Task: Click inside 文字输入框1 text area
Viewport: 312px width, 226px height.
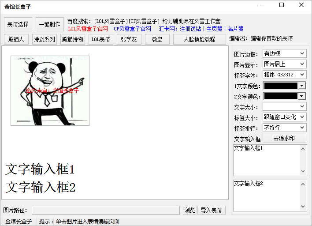Action: click(267, 160)
